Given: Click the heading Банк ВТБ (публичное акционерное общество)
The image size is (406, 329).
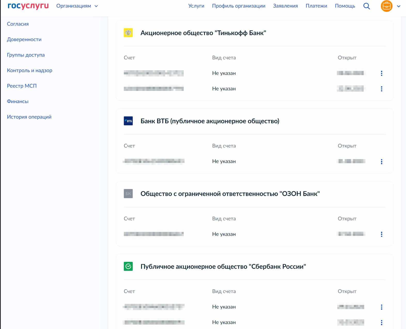Looking at the screenshot, I should tap(210, 121).
